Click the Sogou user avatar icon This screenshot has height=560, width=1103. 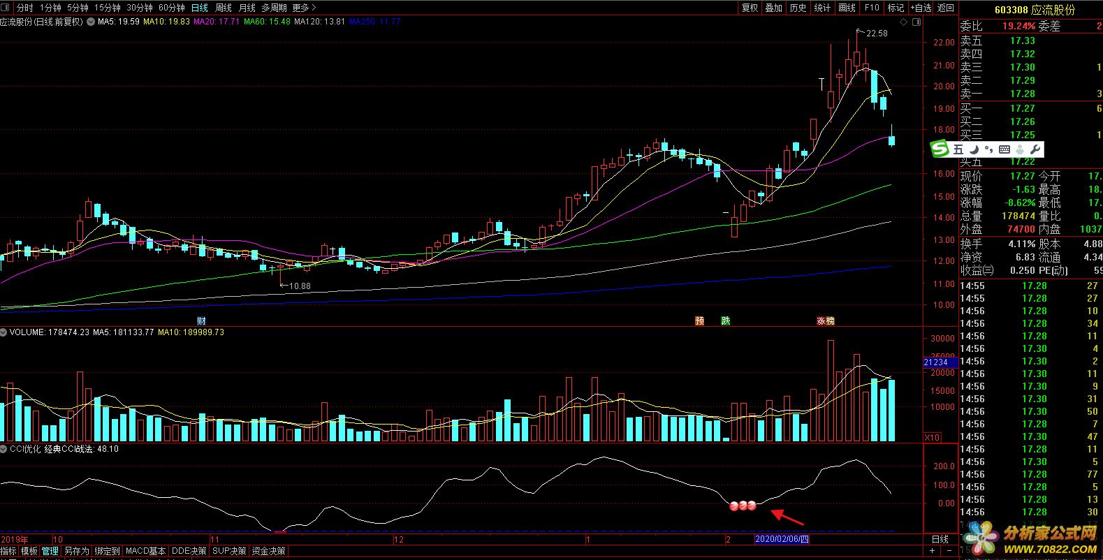click(1020, 149)
